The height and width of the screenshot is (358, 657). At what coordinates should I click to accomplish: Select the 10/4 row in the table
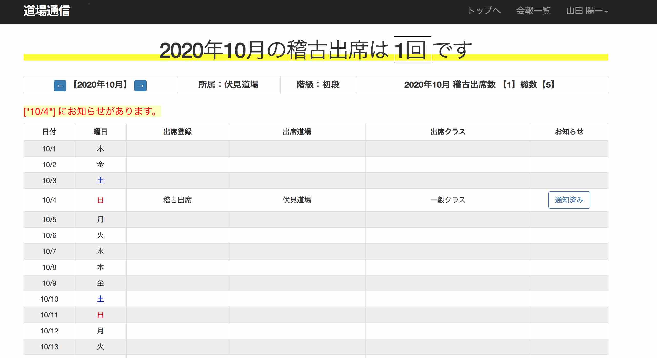click(49, 200)
